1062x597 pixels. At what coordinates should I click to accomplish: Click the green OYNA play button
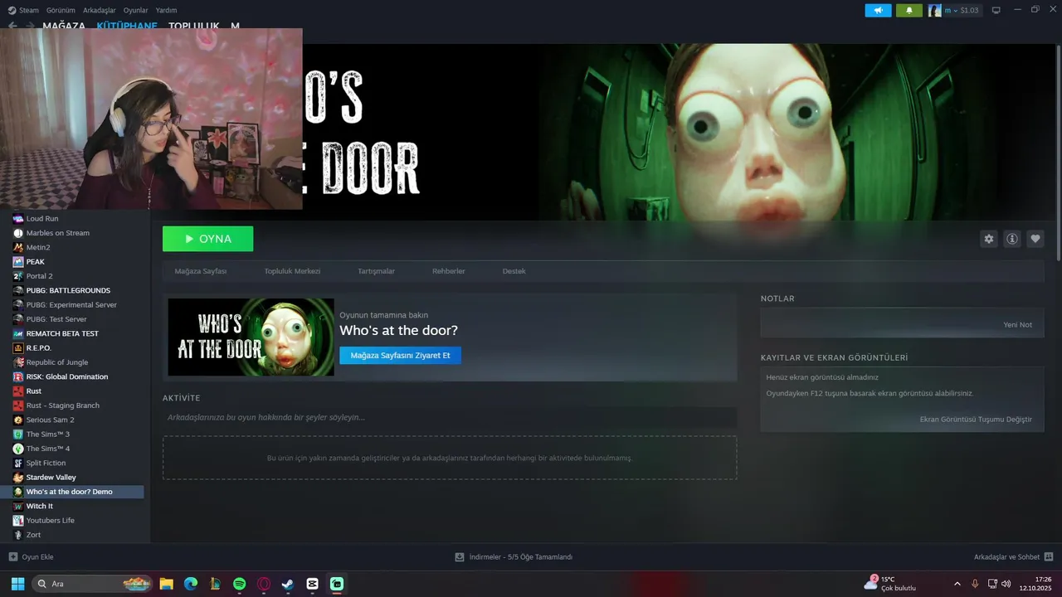point(208,239)
